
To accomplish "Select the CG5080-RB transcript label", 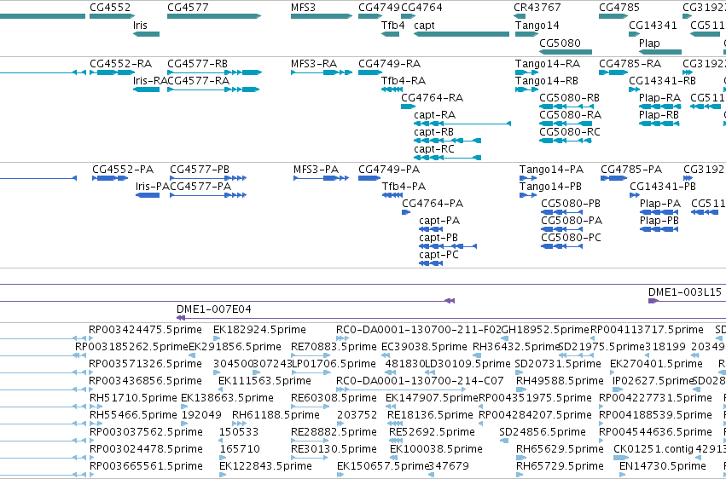I will pyautogui.click(x=570, y=98).
